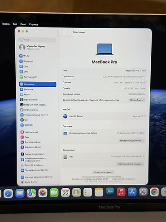The image size is (166, 222).
Task: Select Аккумулятор in the sidebar
Action: (28, 77)
